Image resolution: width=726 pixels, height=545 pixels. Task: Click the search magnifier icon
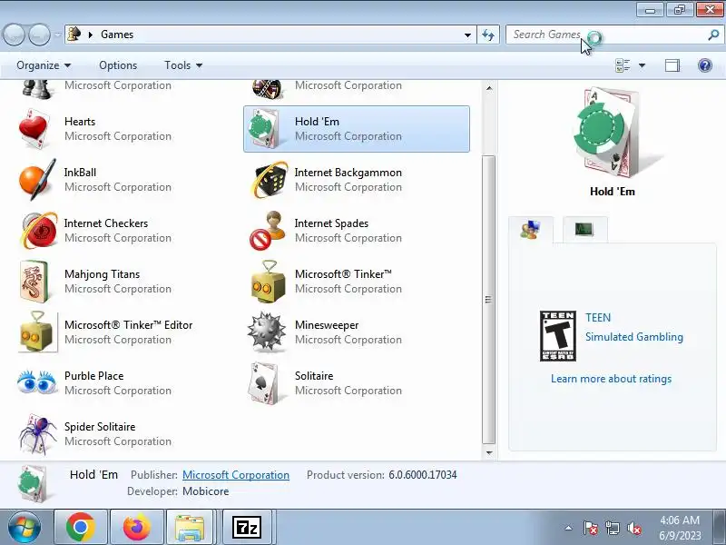pyautogui.click(x=713, y=35)
